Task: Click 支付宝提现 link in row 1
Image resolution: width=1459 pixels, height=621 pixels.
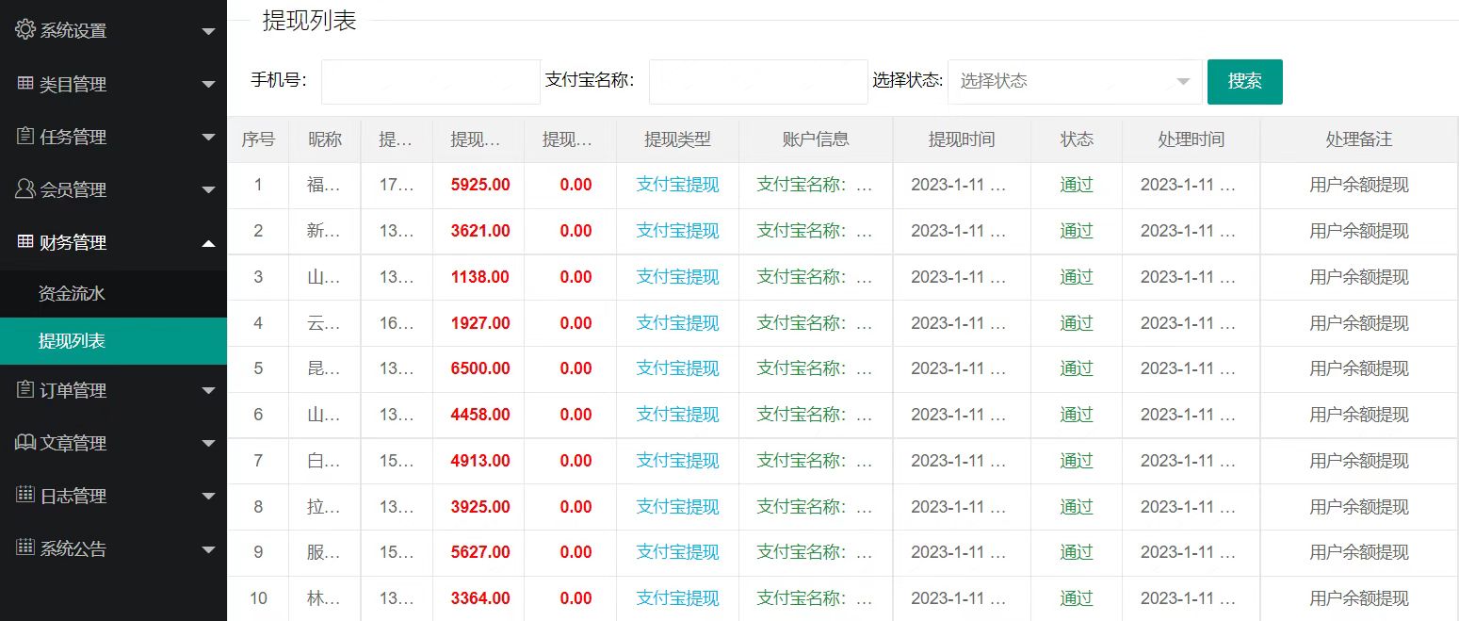Action: (x=677, y=185)
